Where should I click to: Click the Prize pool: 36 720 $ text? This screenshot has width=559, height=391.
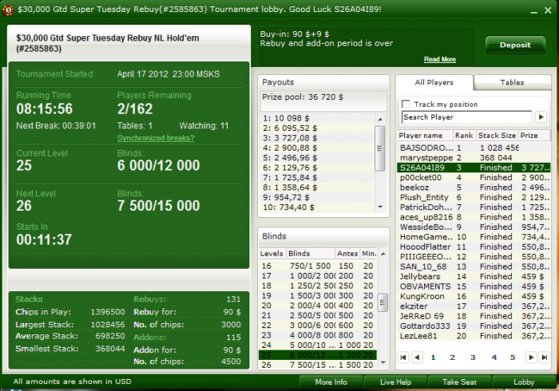[303, 97]
